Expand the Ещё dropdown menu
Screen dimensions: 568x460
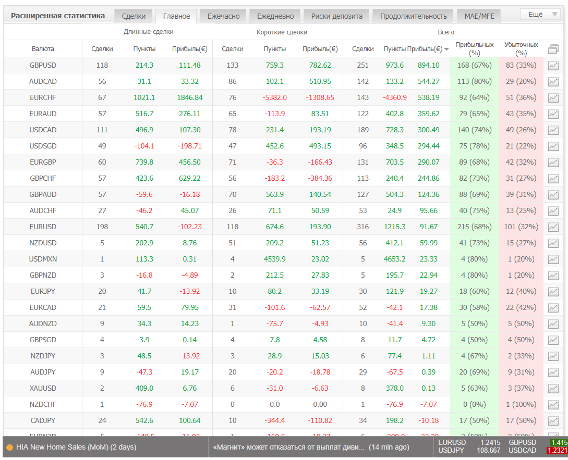point(541,15)
